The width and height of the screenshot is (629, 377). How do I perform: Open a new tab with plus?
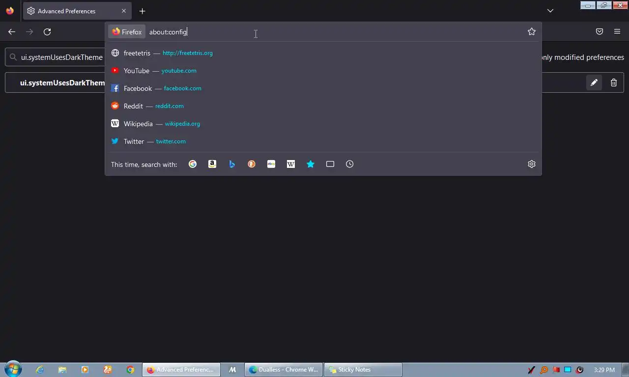[142, 11]
